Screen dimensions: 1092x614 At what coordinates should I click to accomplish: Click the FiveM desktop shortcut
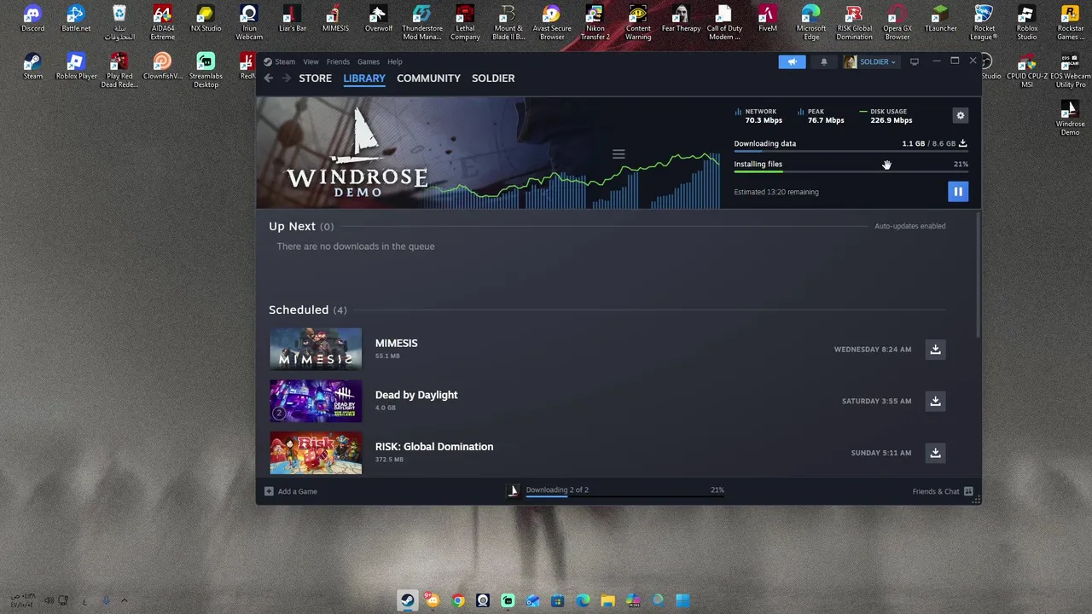(768, 19)
